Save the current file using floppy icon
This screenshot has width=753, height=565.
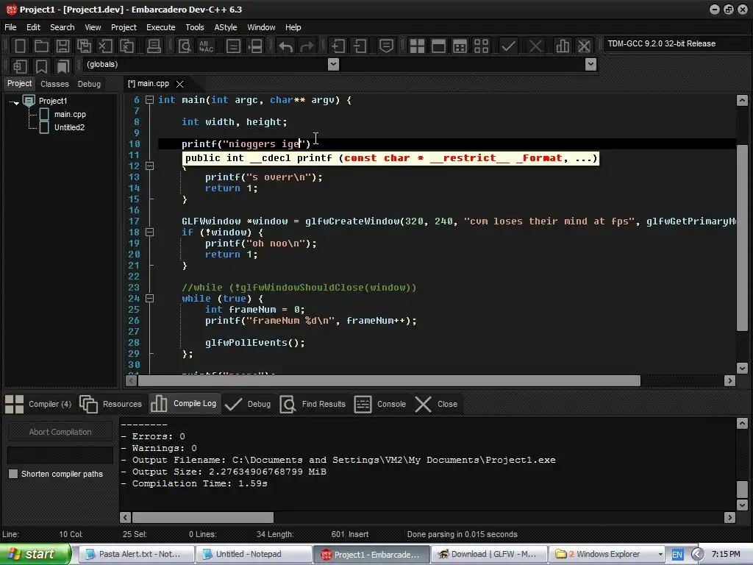coord(63,46)
